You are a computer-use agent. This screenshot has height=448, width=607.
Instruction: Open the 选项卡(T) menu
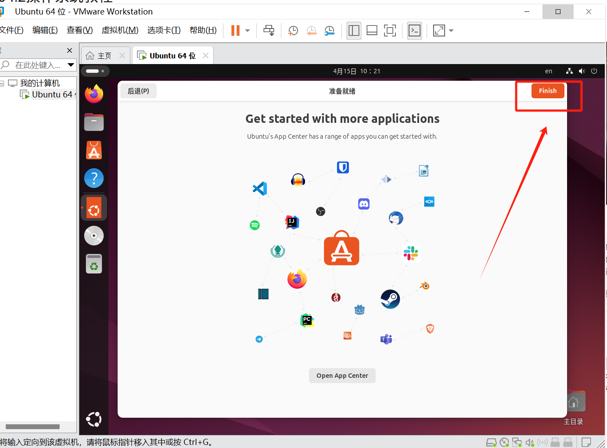(164, 30)
